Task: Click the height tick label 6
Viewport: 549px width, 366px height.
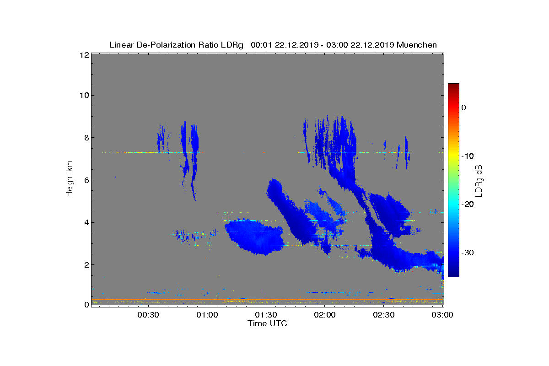Action: tap(86, 180)
